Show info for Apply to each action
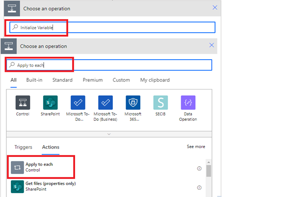 199,168
